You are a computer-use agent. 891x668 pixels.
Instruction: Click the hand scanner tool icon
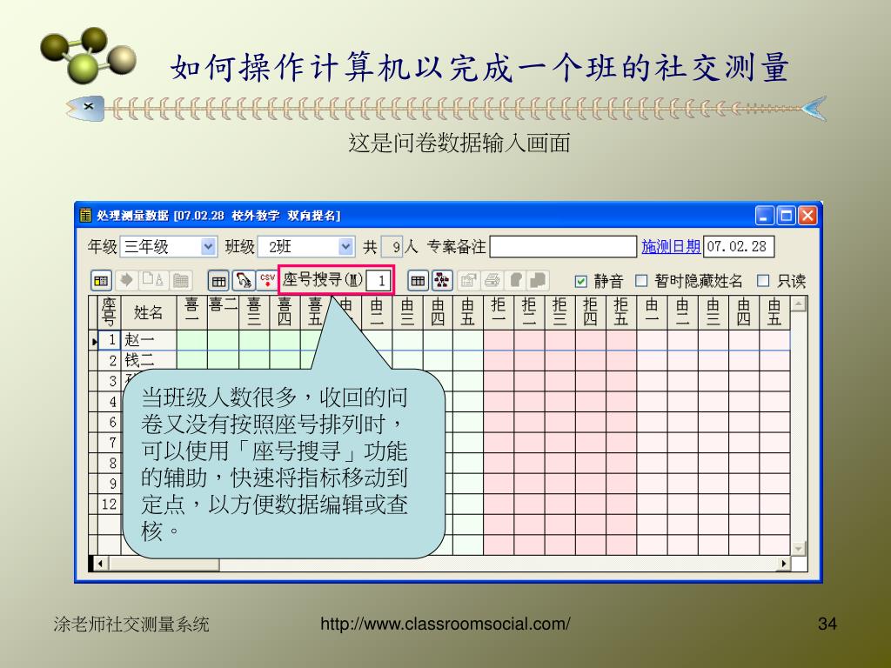[244, 281]
